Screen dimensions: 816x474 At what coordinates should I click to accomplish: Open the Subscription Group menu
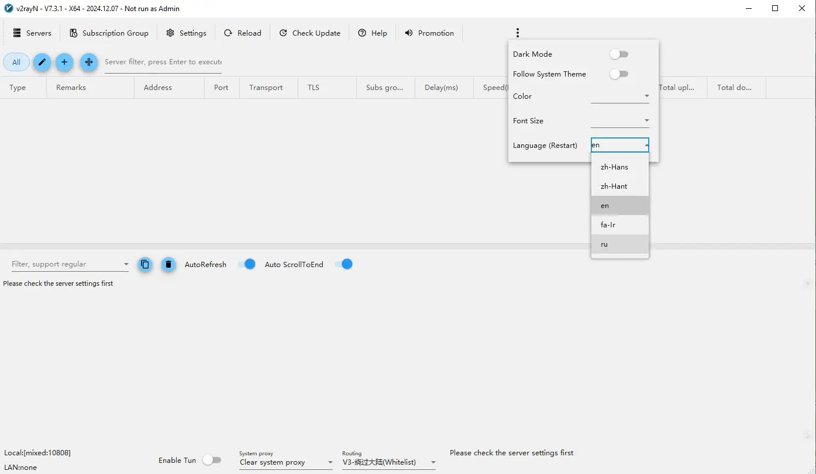click(109, 33)
